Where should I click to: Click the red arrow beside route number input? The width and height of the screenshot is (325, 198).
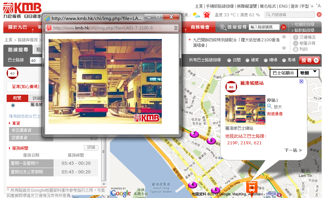tap(283, 27)
